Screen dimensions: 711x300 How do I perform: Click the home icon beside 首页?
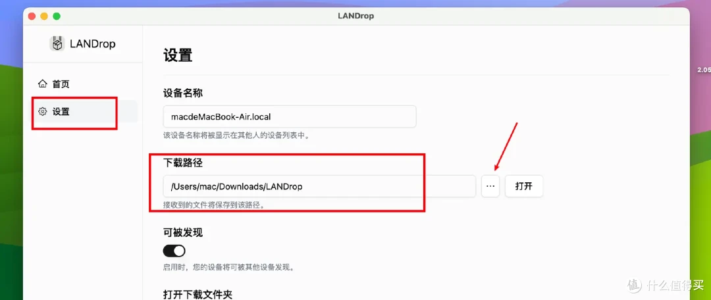[43, 84]
